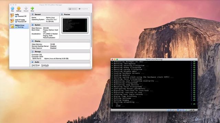Click the Controller: IDE line
The image size is (220, 123).
pos(37,55)
